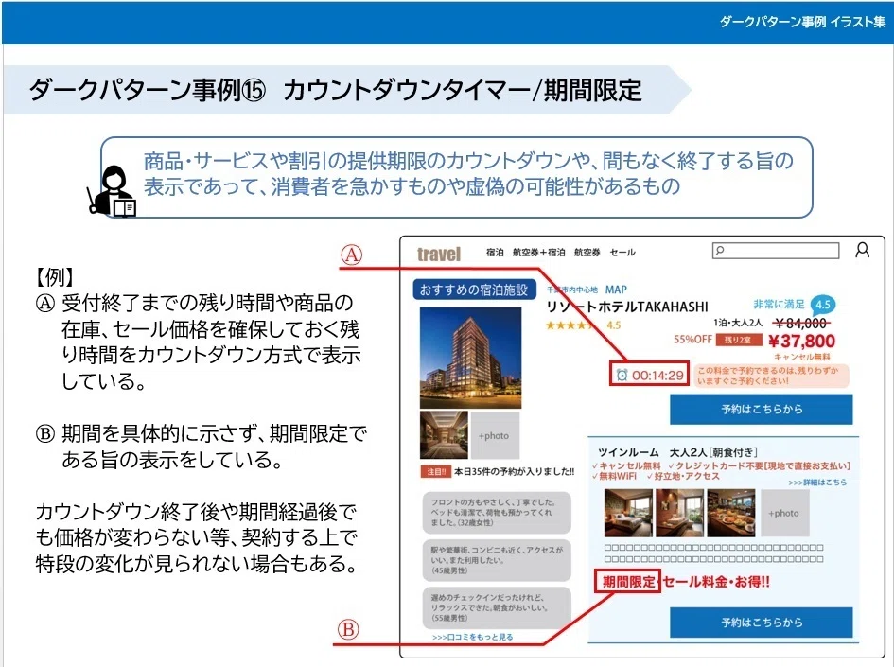
Task: Click the 45歳男性 review card
Action: point(497,560)
